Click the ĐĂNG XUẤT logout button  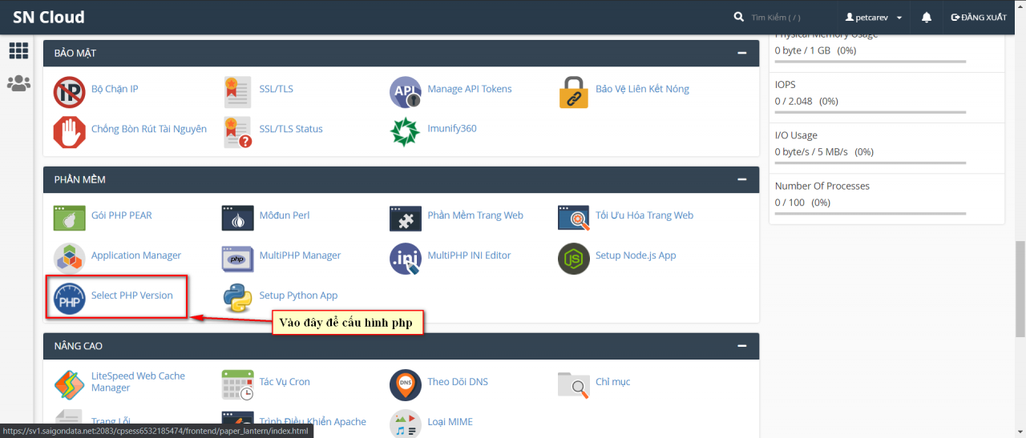(979, 17)
